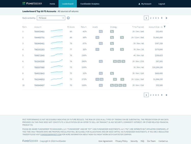Click Log out link
The width and height of the screenshot is (191, 144).
(162, 4)
